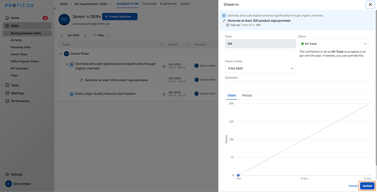The height and width of the screenshot is (192, 377).
Task: Open OKRs Program Status
Action: pyautogui.click(x=25, y=61)
